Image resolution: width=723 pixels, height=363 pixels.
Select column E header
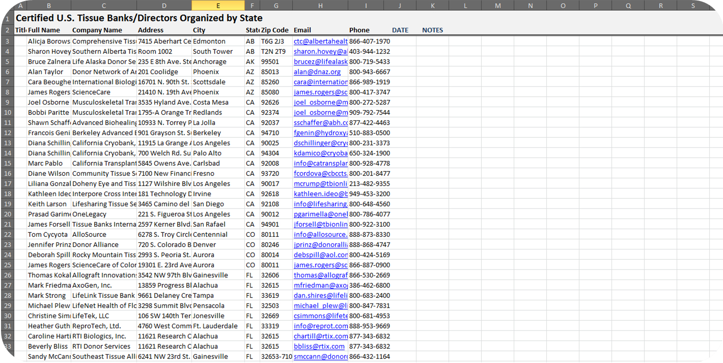click(218, 5)
